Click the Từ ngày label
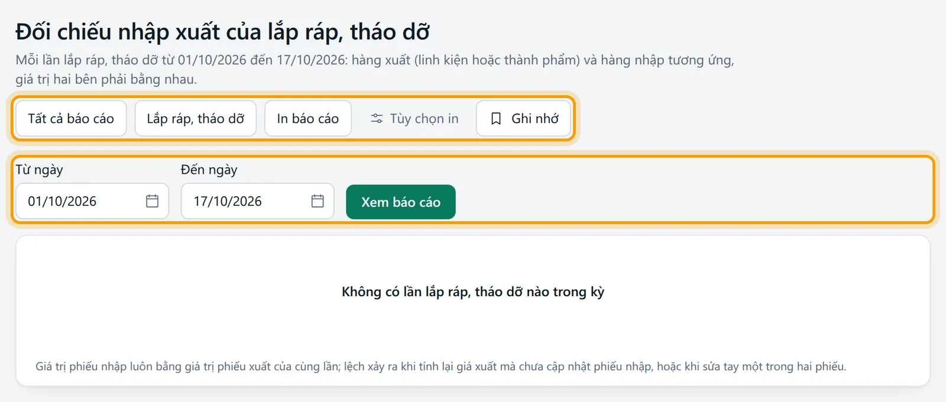This screenshot has height=402, width=946. tap(39, 170)
